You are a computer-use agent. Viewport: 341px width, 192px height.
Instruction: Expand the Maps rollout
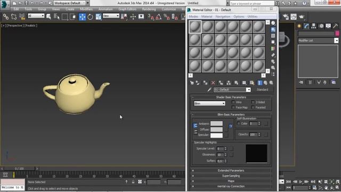click(231, 181)
